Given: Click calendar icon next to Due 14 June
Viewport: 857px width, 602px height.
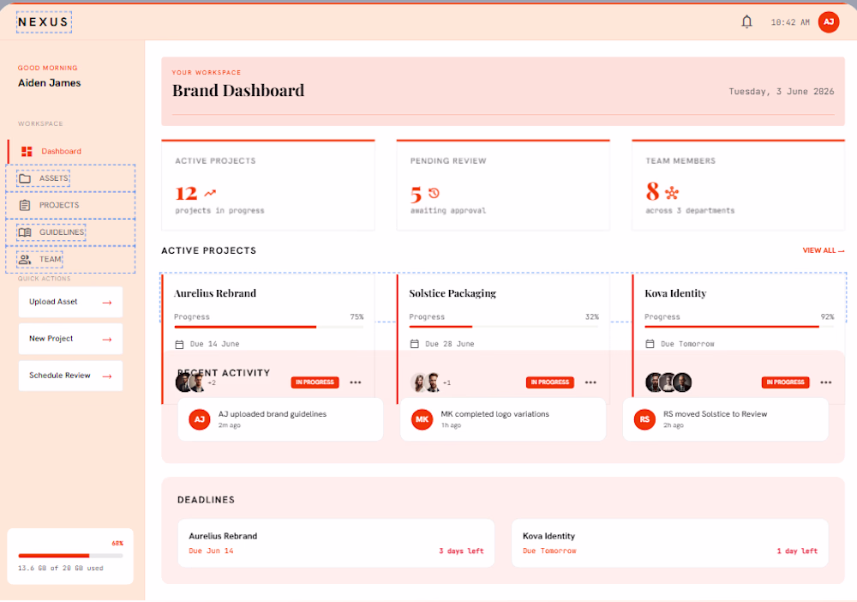Looking at the screenshot, I should coord(179,344).
